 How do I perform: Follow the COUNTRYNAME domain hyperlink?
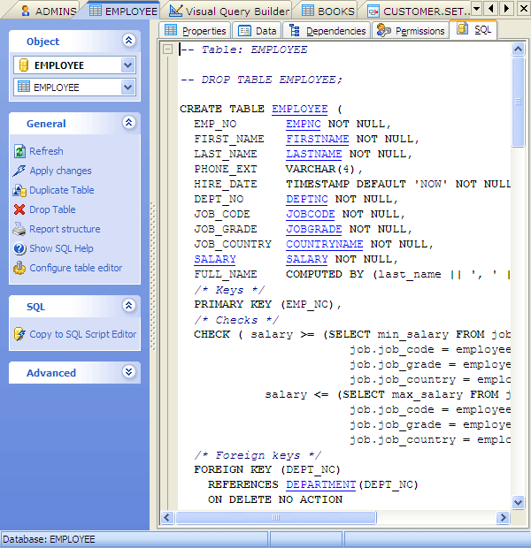tap(325, 244)
